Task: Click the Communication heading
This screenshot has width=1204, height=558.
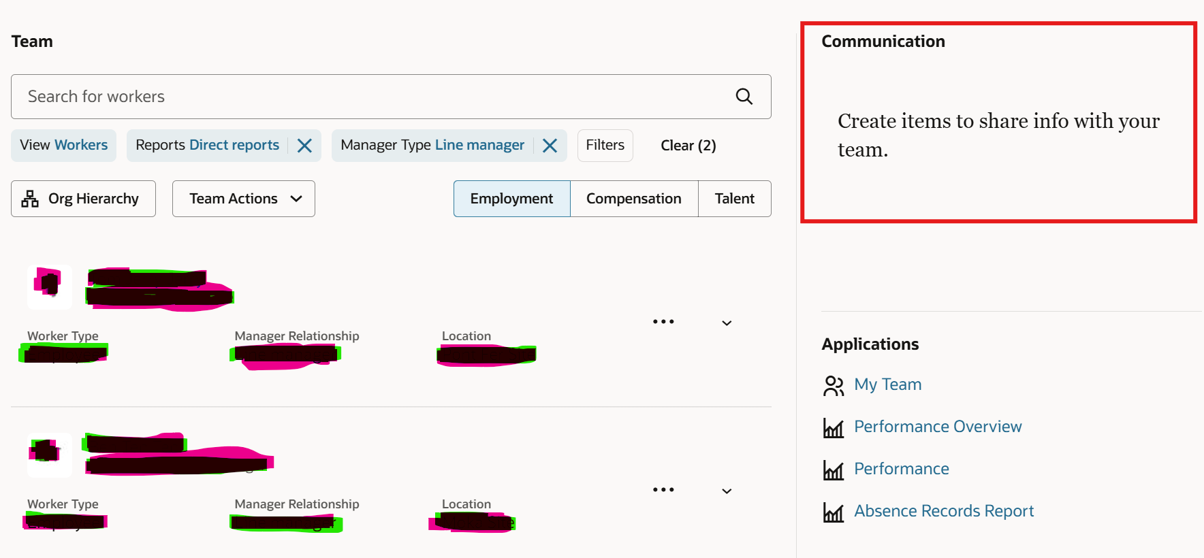Action: (883, 42)
